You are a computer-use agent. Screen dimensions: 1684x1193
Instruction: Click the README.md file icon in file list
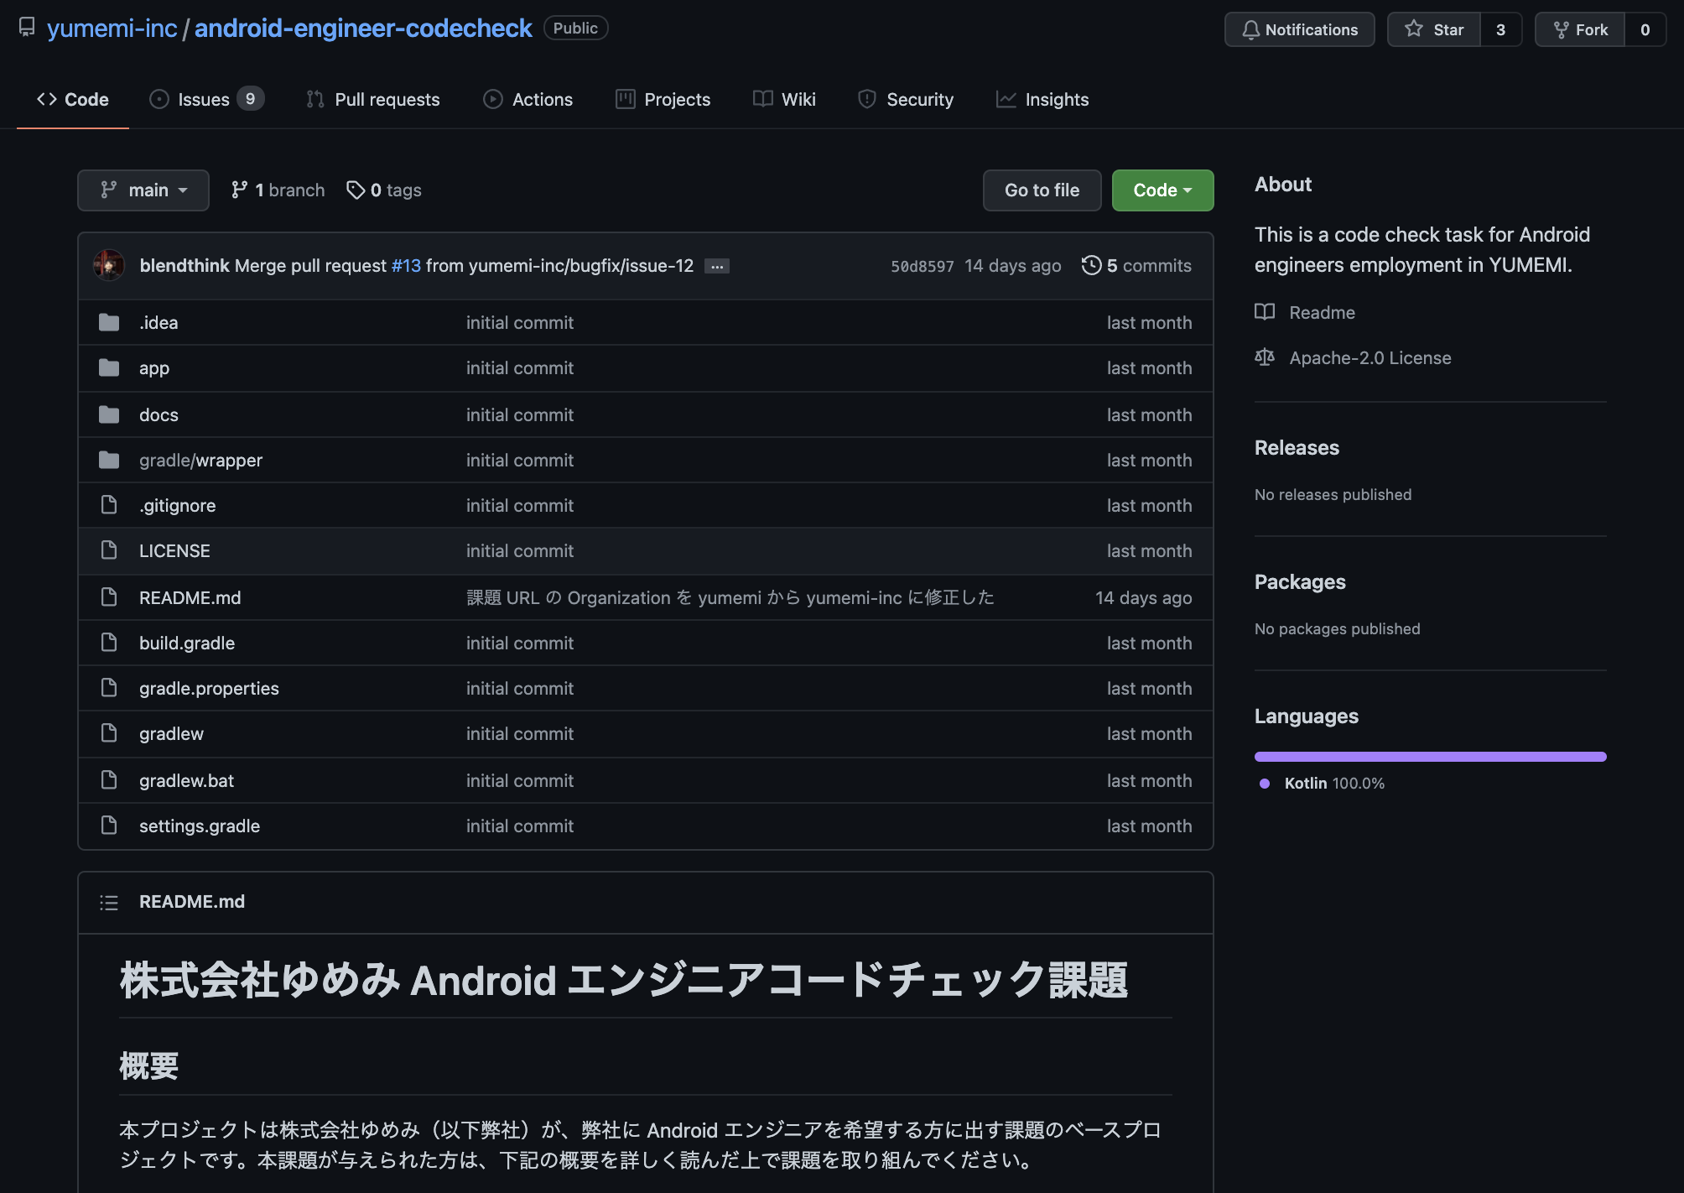click(x=109, y=597)
